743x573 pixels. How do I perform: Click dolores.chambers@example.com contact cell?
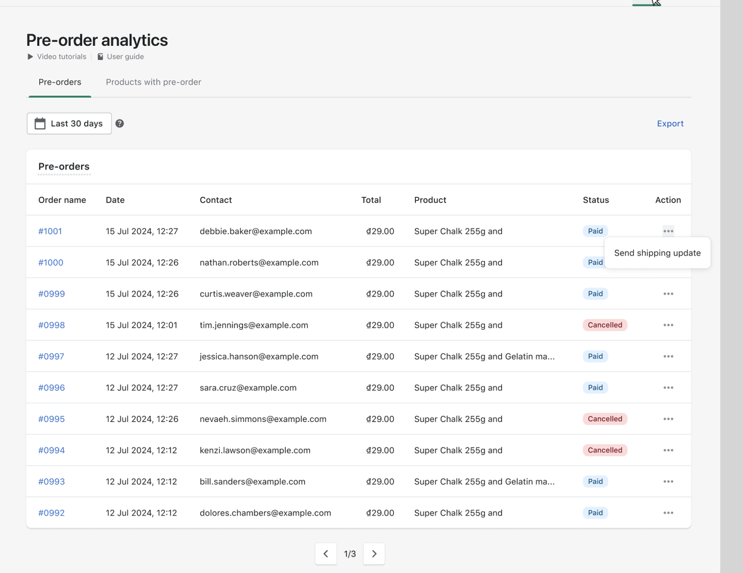(265, 513)
